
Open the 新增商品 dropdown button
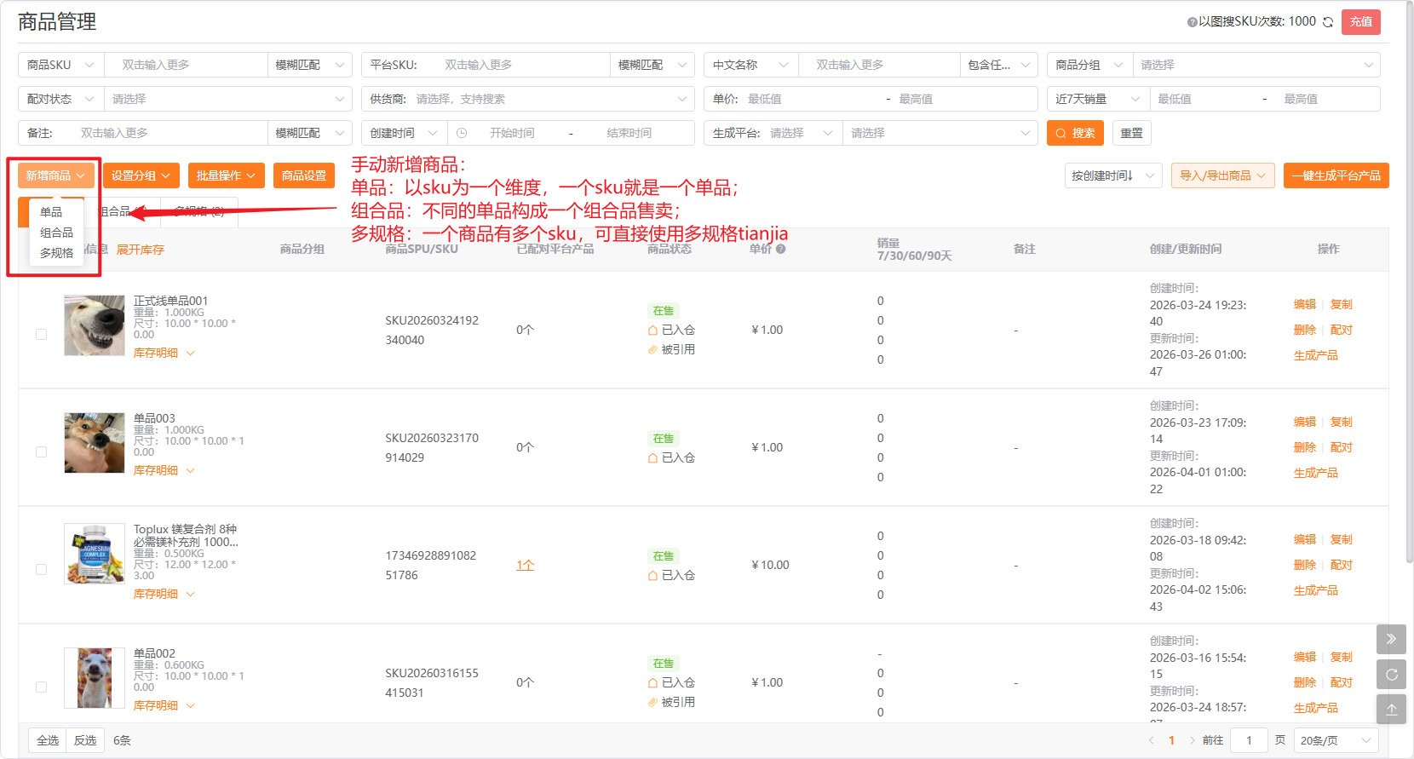[56, 175]
